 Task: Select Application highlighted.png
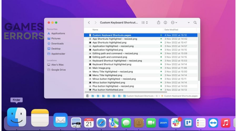(x=141, y=50)
